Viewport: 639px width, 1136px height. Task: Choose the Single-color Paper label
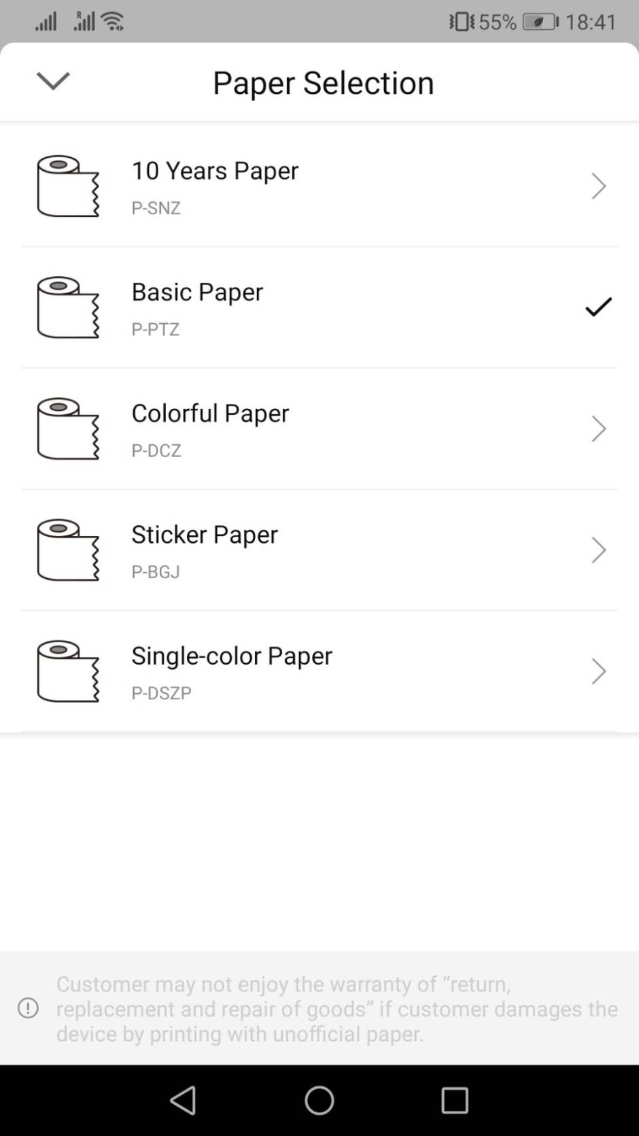tap(232, 656)
